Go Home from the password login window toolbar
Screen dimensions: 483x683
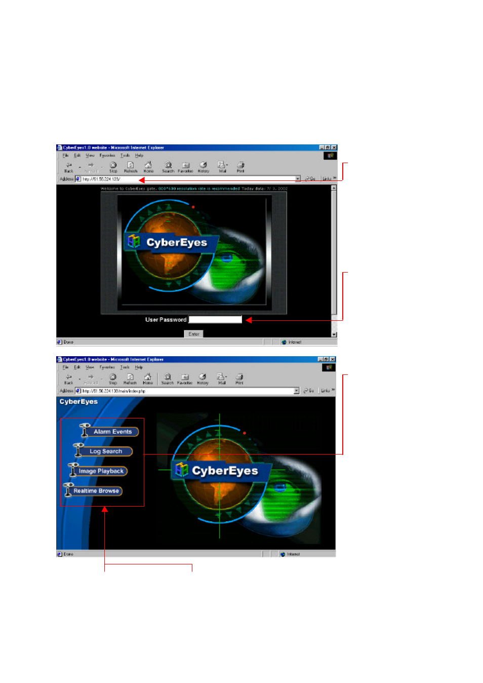pyautogui.click(x=148, y=167)
